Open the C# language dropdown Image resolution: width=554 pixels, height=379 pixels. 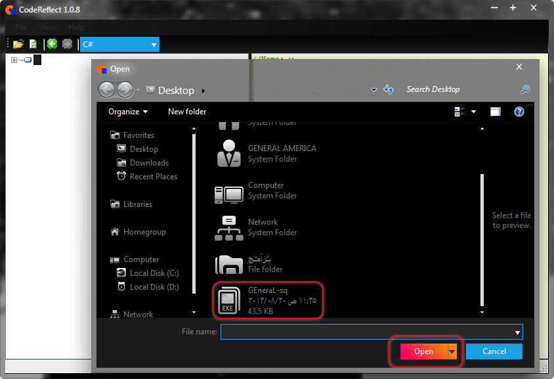(119, 45)
